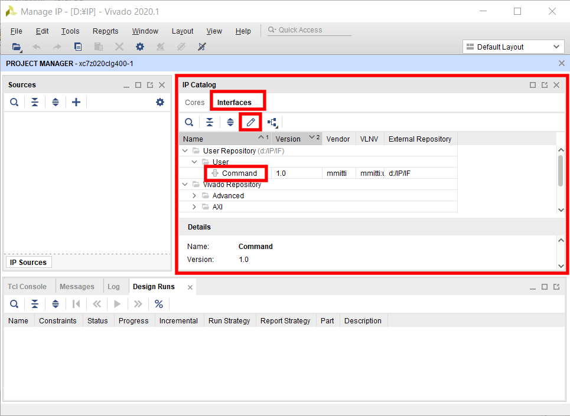Switch to the Cores tab
Viewport: 570px width, 416px height.
[195, 102]
